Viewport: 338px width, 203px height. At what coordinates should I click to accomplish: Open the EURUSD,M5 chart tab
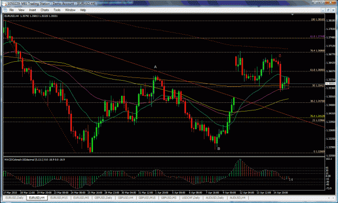tap(81, 198)
